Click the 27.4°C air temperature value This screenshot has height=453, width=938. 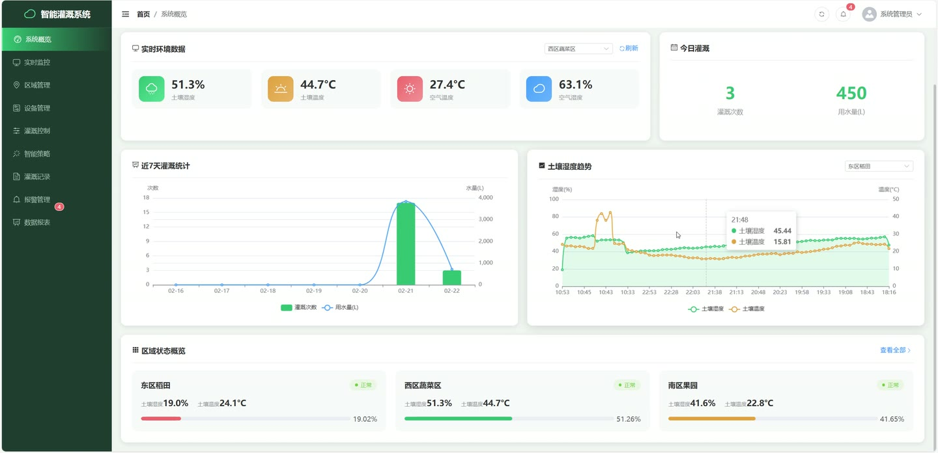[x=448, y=85]
